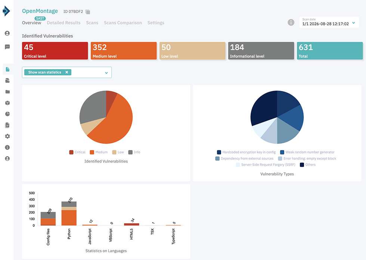Click the info icon near Scan date
This screenshot has height=260, width=366.
point(291,22)
